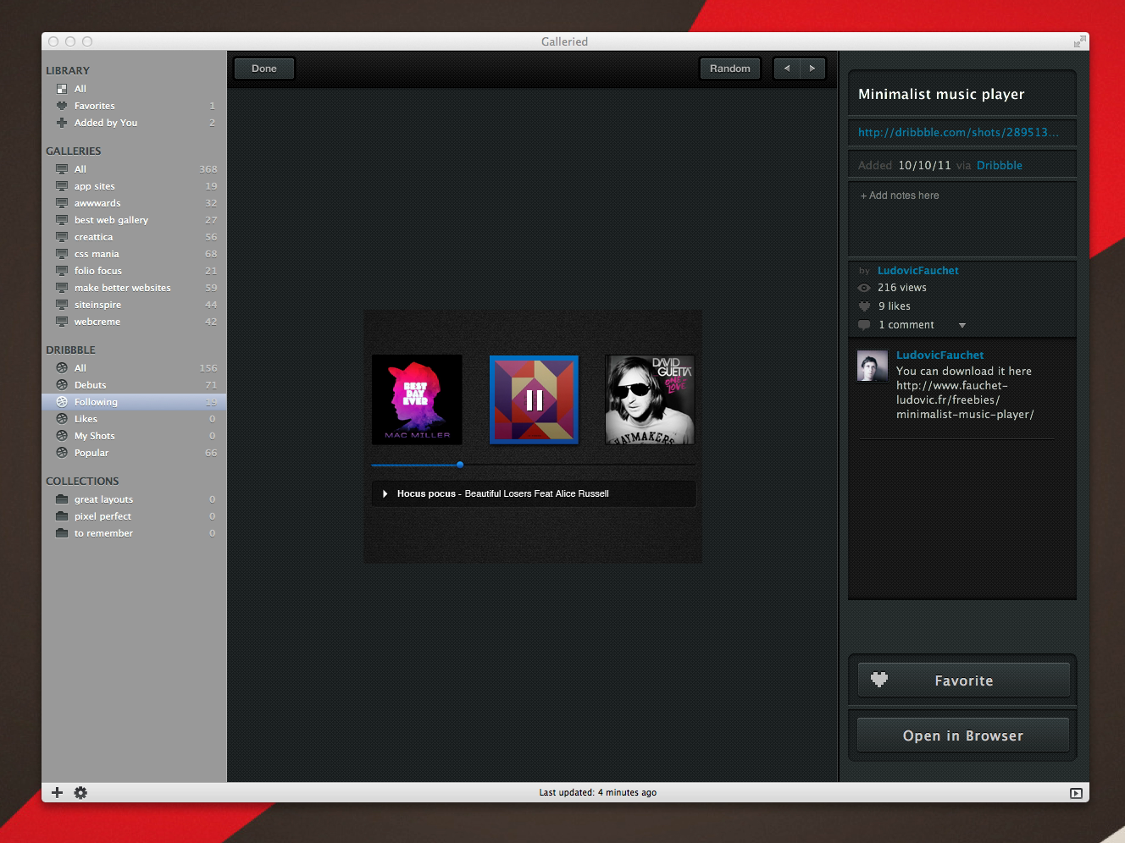Click the heart icon on Favorite button
Screen dimensions: 1125x843
pyautogui.click(x=879, y=679)
